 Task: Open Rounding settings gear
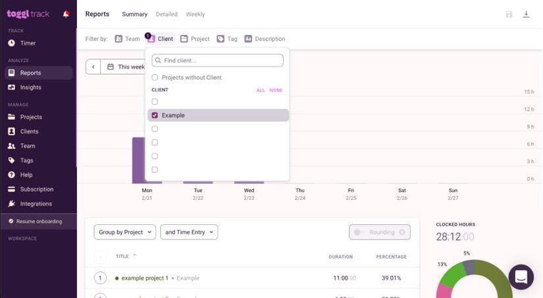(402, 232)
